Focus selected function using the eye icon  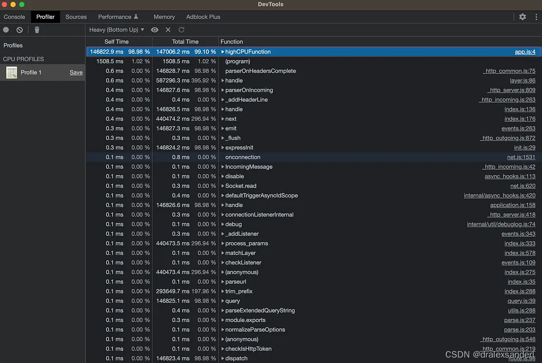pos(154,30)
